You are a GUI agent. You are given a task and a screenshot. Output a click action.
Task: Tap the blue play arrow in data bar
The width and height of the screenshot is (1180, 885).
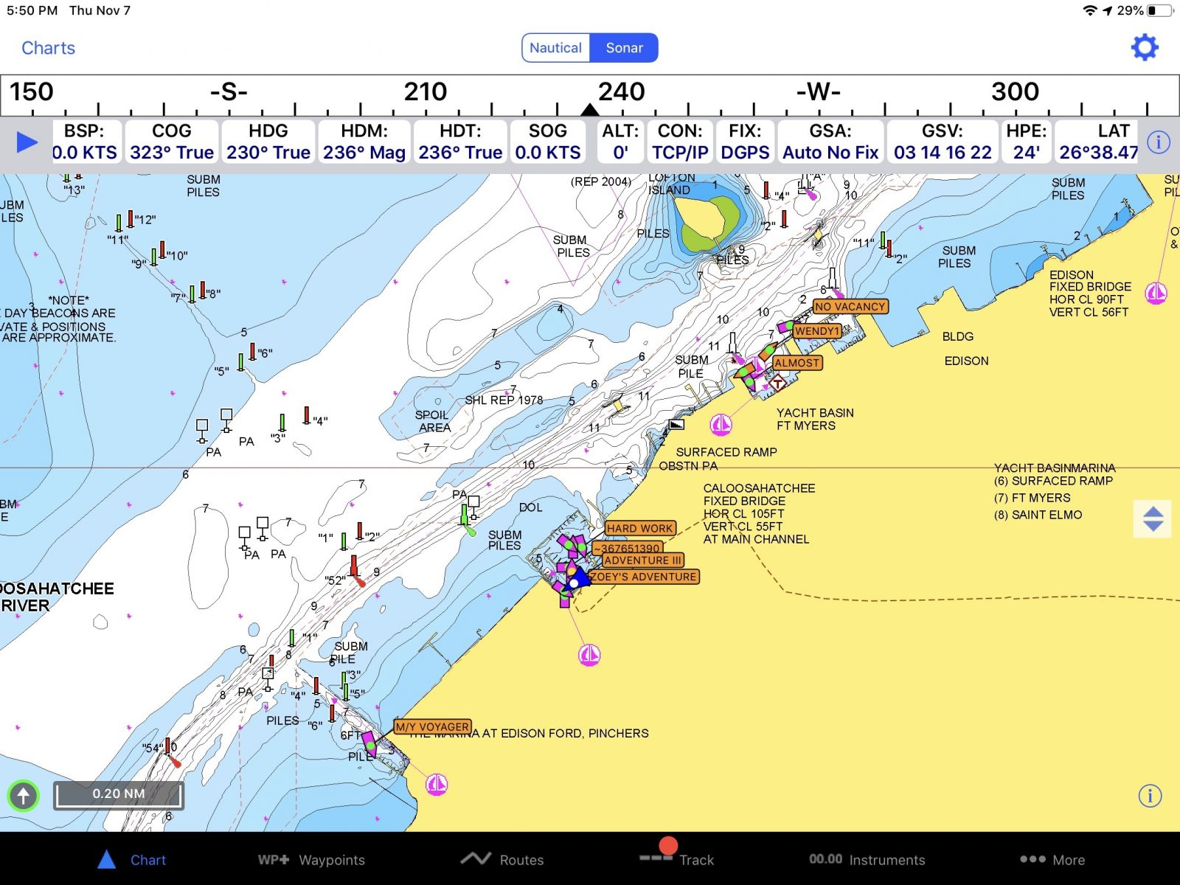click(27, 142)
